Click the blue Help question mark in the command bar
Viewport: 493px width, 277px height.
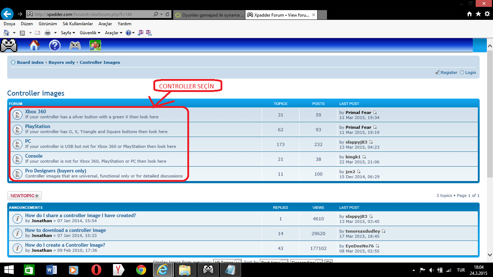click(x=128, y=33)
